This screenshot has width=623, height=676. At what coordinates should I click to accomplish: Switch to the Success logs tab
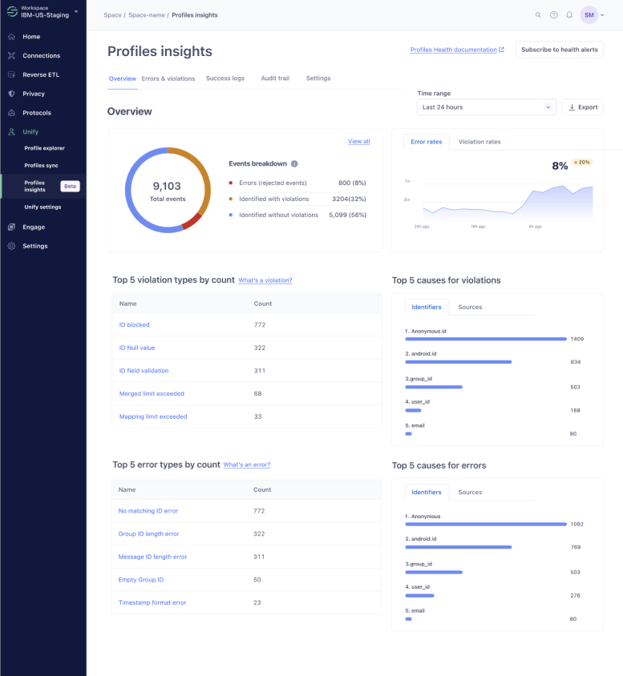pyautogui.click(x=225, y=78)
